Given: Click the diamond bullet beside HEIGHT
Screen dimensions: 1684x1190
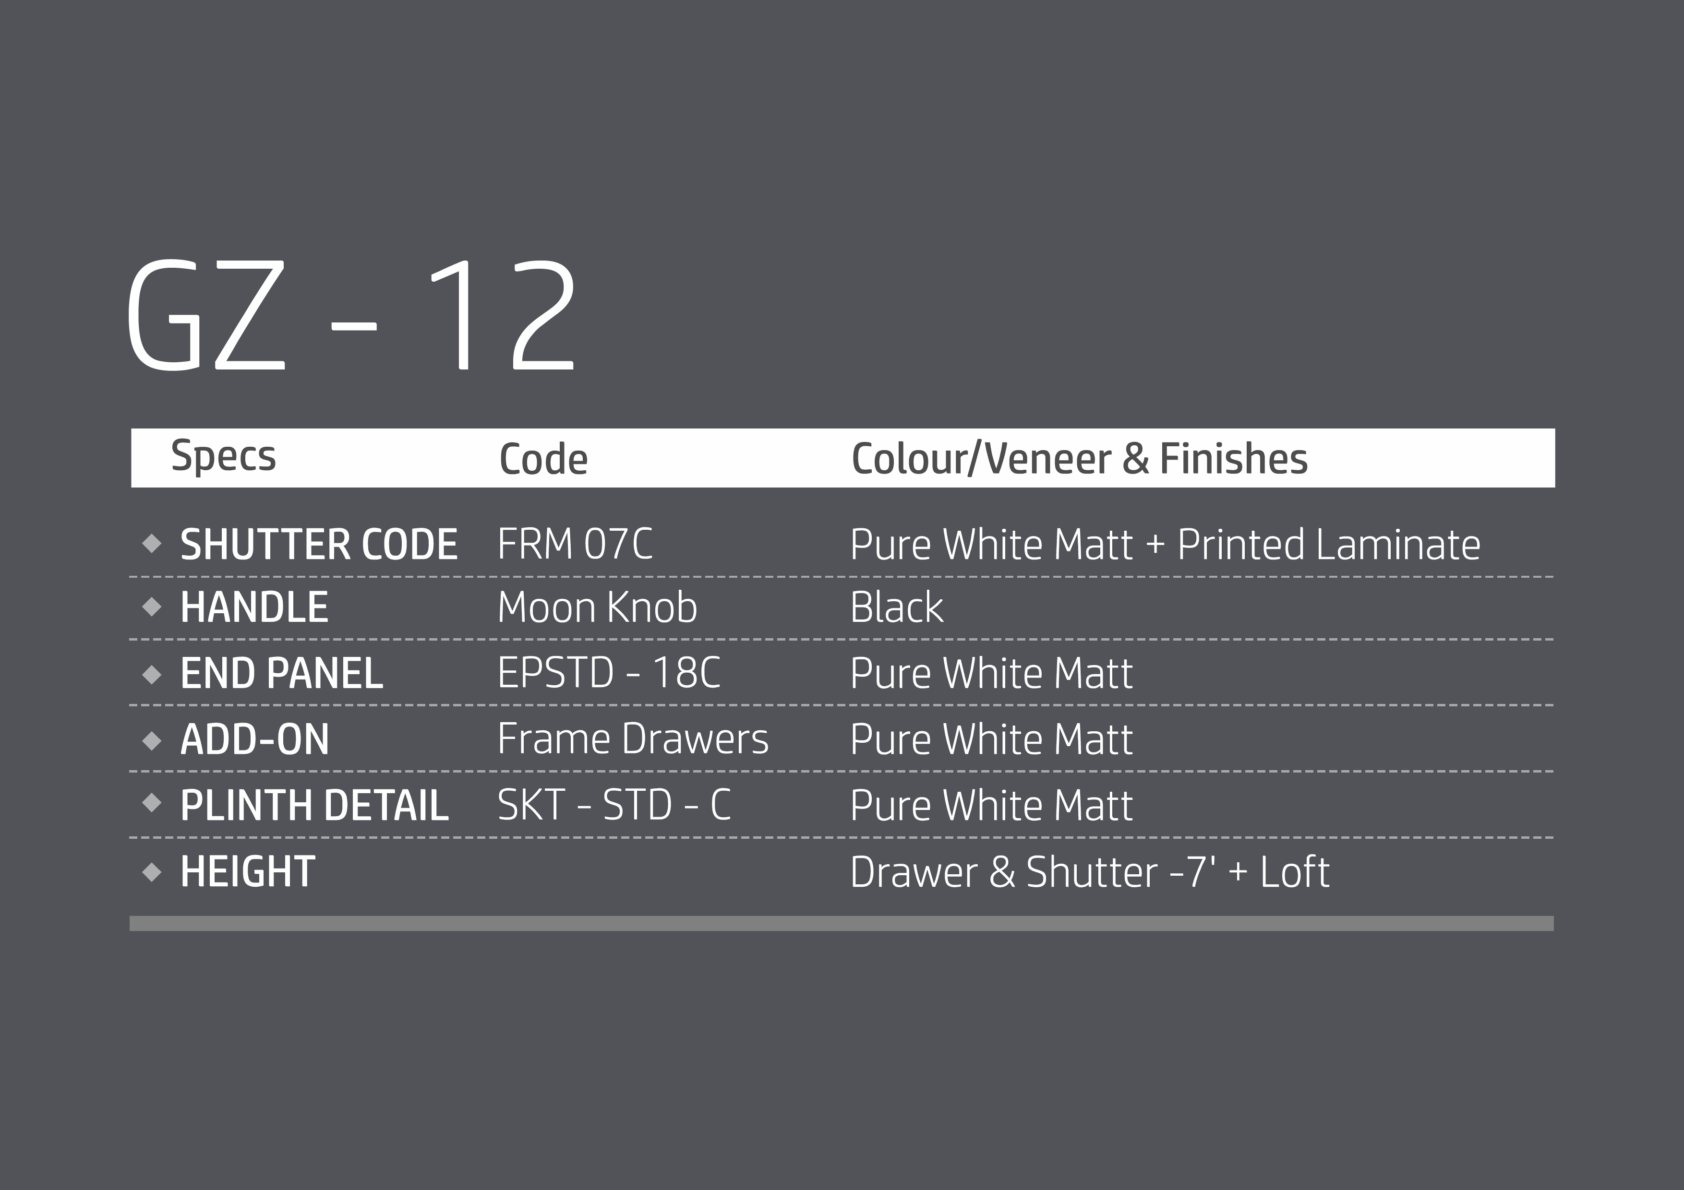Looking at the screenshot, I should [x=152, y=872].
